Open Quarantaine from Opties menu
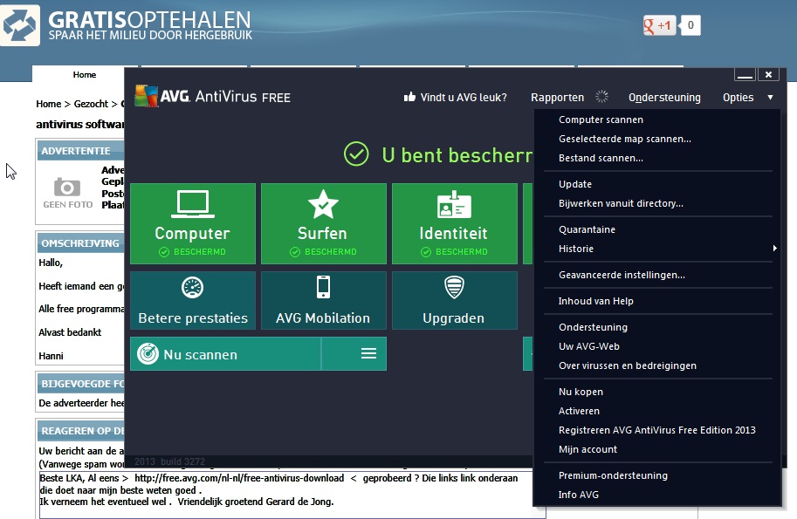Screen dimensions: 797x519 click(587, 229)
